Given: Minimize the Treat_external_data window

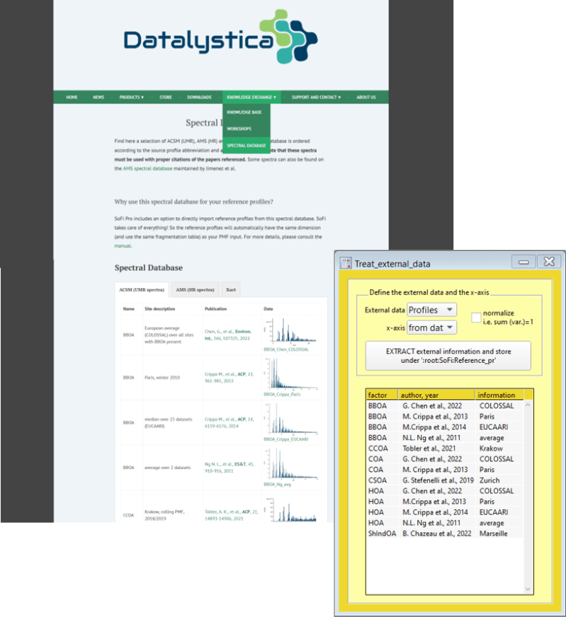Looking at the screenshot, I should click(x=523, y=262).
